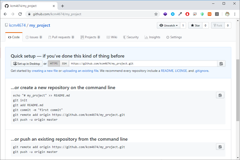Open the Security tab
The width and height of the screenshot is (240, 160).
click(x=131, y=37)
